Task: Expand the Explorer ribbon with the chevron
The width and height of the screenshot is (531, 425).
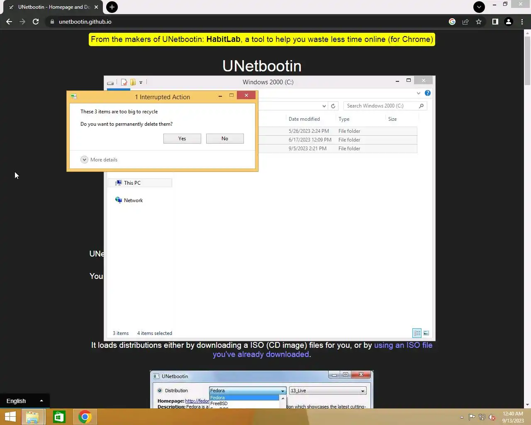Action: (x=419, y=93)
